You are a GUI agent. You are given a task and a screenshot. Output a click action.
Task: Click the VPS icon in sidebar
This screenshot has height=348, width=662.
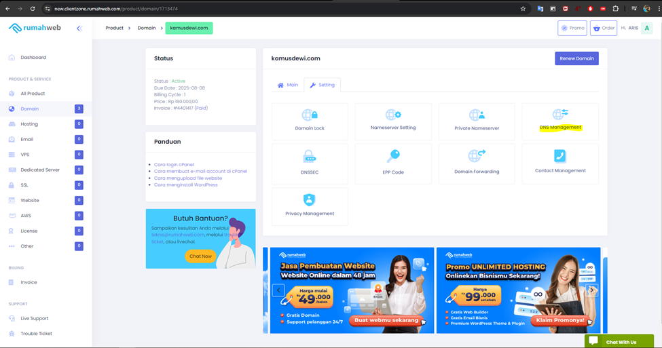pos(12,155)
